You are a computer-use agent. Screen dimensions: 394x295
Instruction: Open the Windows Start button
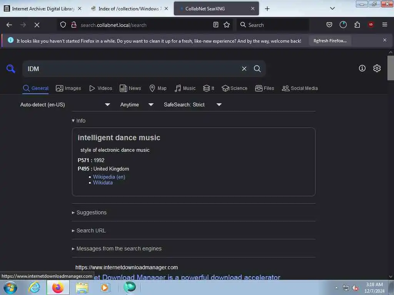tap(10, 288)
